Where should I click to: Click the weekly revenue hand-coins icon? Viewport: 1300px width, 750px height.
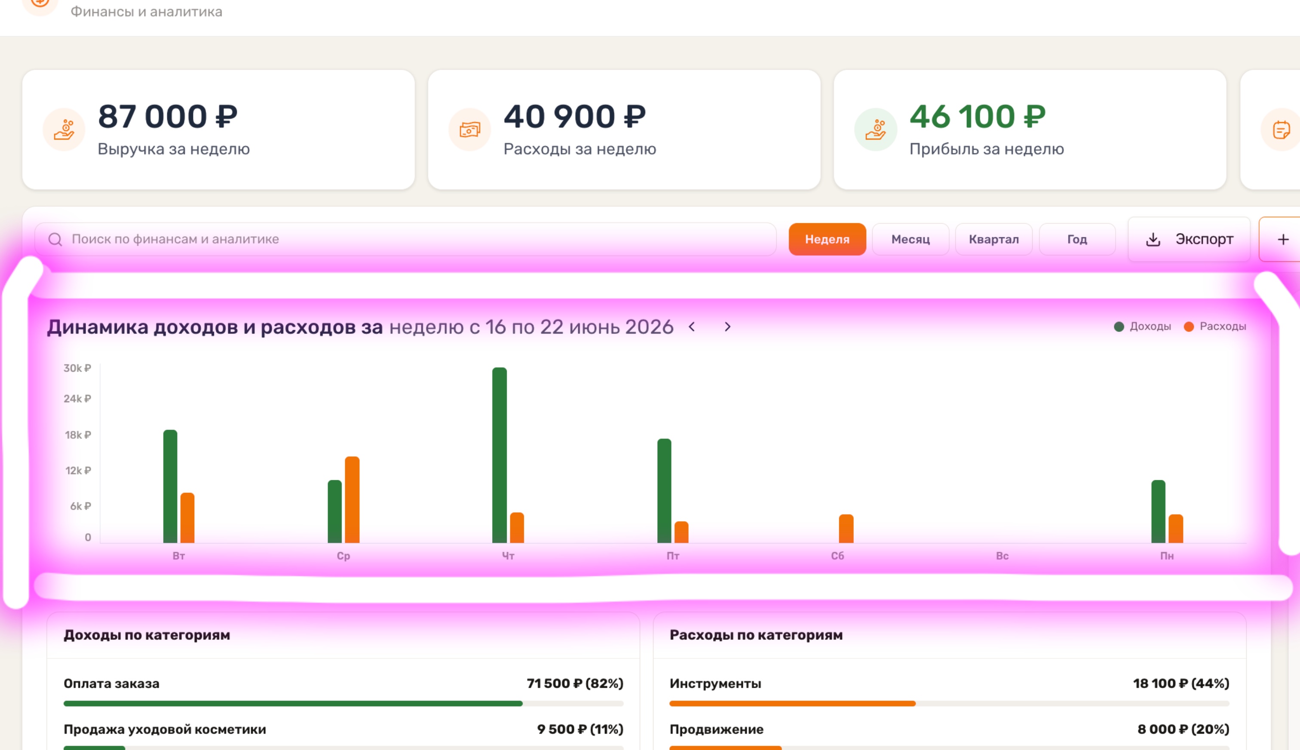point(64,129)
